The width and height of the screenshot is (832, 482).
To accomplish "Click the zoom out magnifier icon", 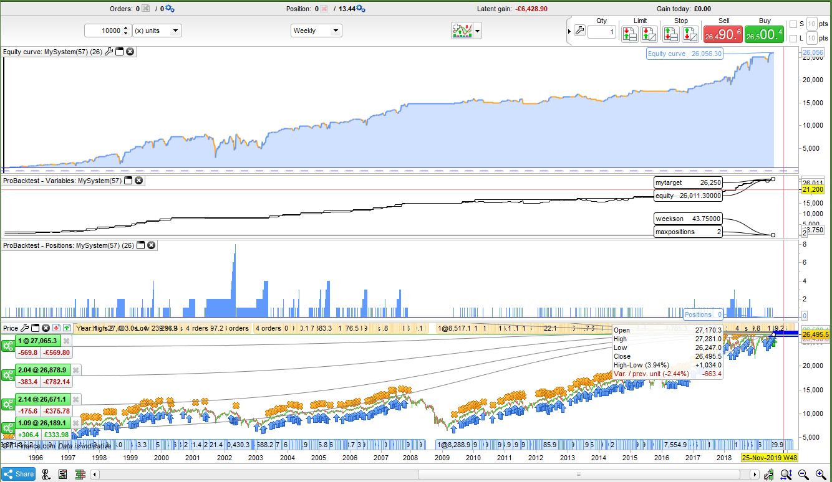I will coord(803,475).
